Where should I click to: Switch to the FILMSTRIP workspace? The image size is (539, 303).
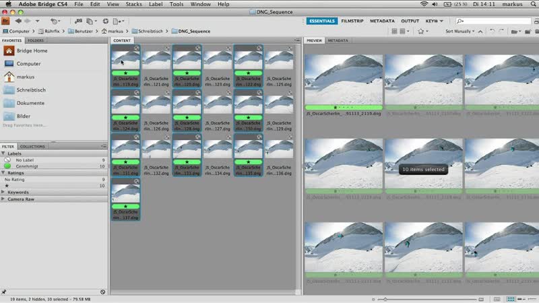point(352,21)
